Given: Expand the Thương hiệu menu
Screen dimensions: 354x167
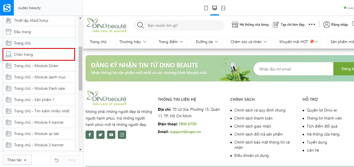Looking at the screenshot, I should [x=133, y=42].
